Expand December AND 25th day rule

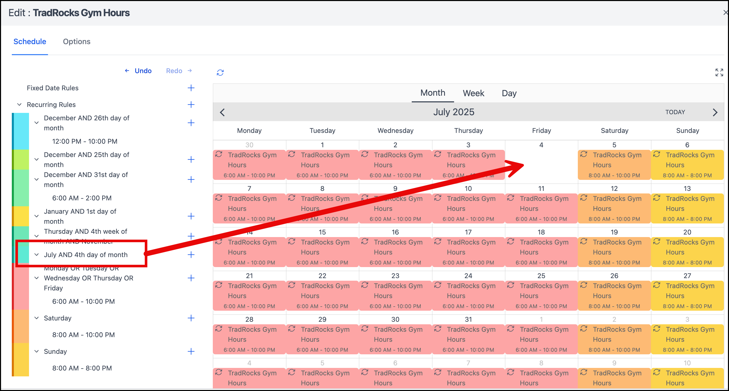click(x=36, y=160)
